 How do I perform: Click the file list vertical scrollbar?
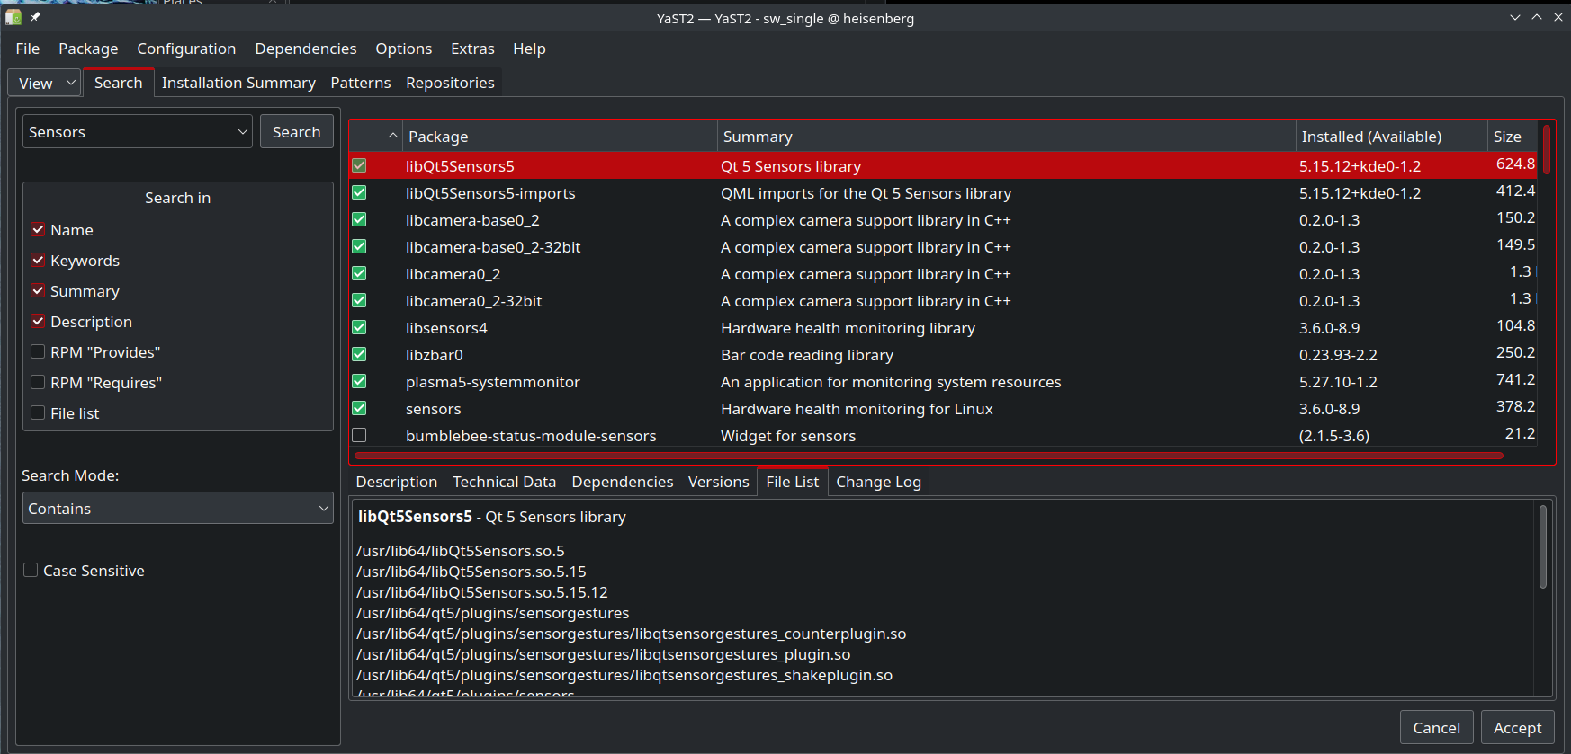[x=1543, y=546]
